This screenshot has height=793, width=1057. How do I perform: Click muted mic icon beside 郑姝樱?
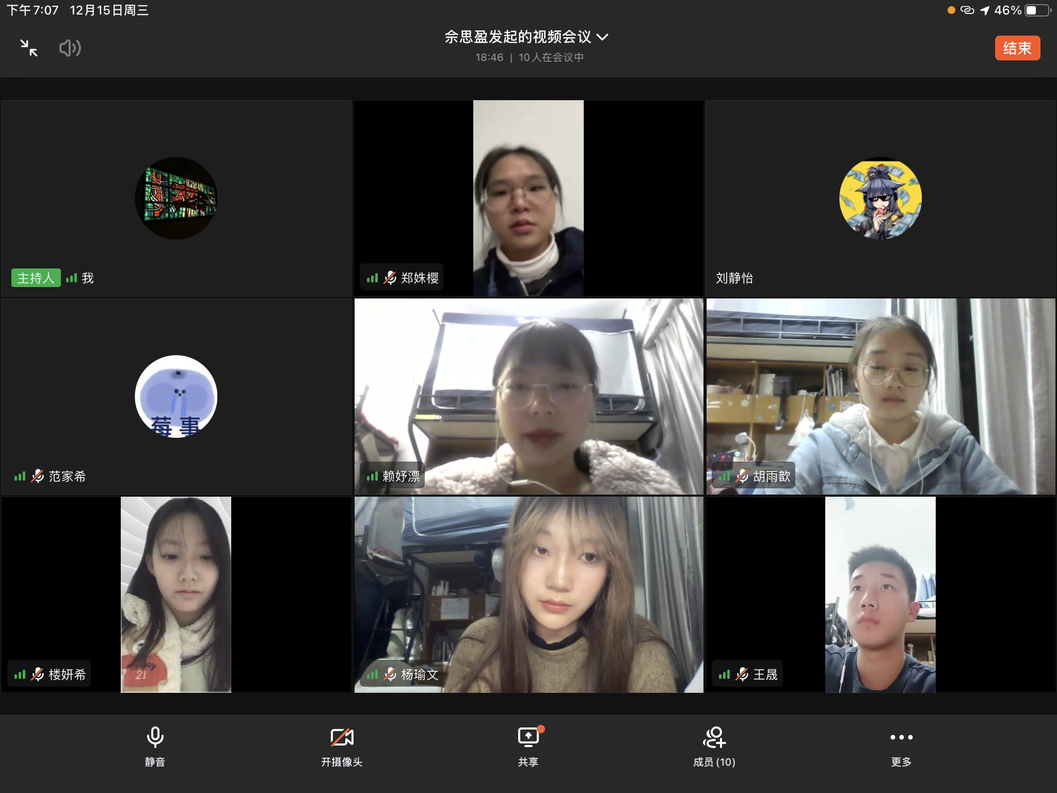(390, 278)
